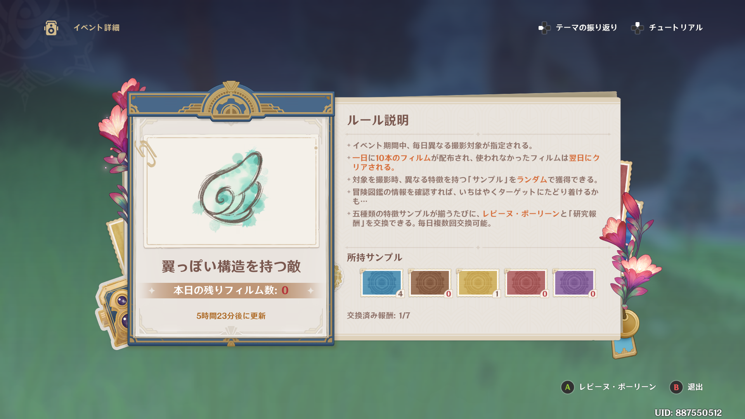
Task: Open テーマの振り返り theme review
Action: [x=586, y=28]
